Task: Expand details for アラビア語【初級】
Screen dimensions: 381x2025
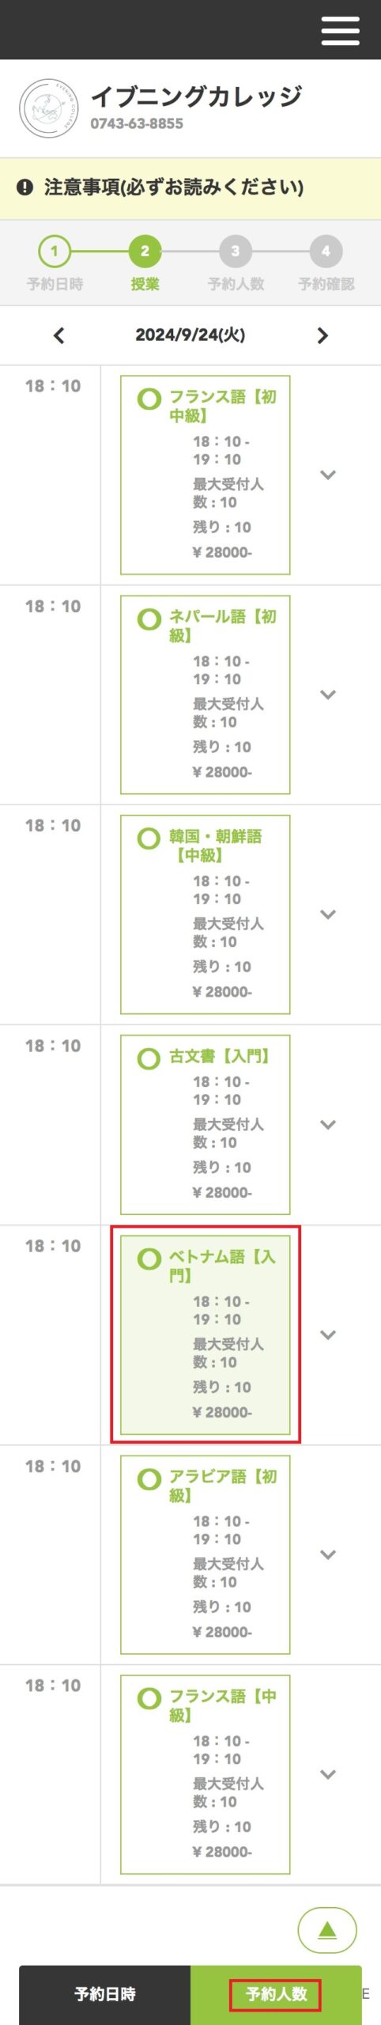Action: [x=328, y=1554]
